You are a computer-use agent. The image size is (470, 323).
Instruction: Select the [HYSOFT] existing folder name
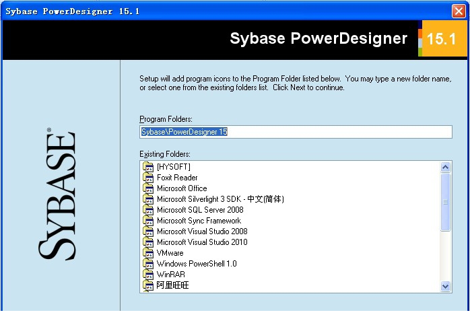tap(174, 167)
